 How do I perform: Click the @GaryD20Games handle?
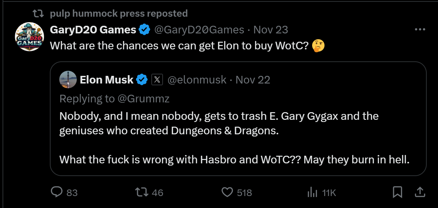pos(199,30)
